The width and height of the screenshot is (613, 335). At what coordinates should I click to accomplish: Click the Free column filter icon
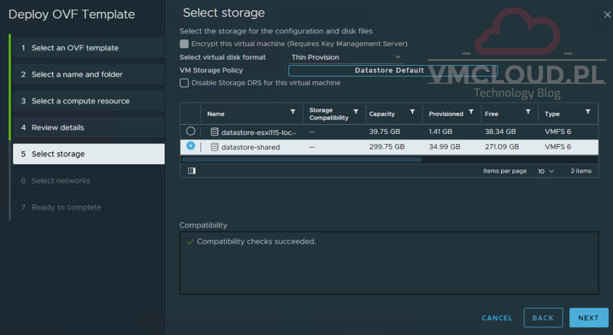coord(528,112)
